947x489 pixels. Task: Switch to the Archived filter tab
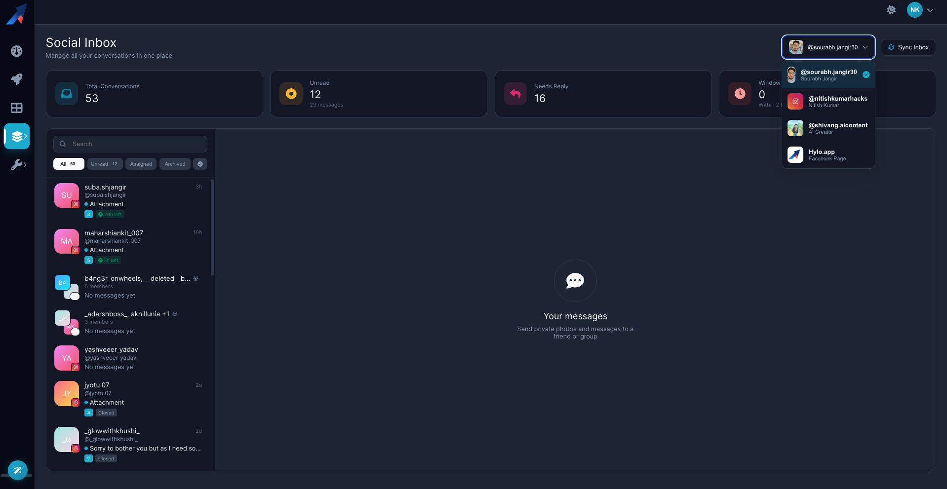(x=175, y=164)
